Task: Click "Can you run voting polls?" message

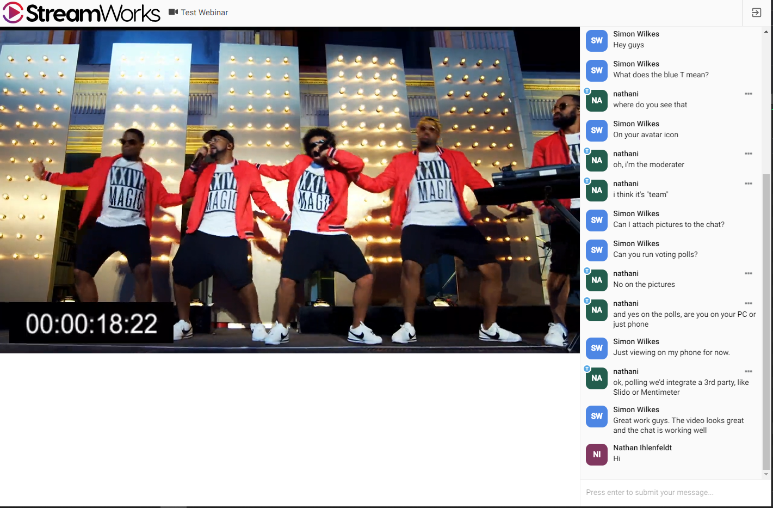Action: pyautogui.click(x=655, y=255)
